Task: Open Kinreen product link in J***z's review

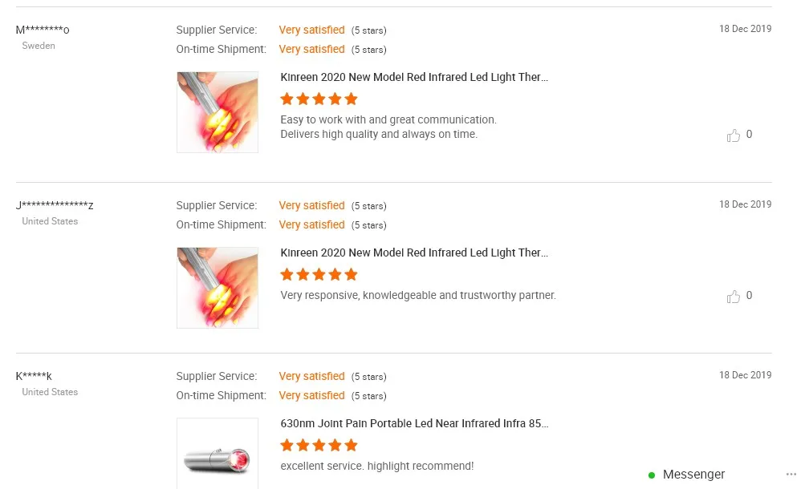Action: (x=414, y=253)
